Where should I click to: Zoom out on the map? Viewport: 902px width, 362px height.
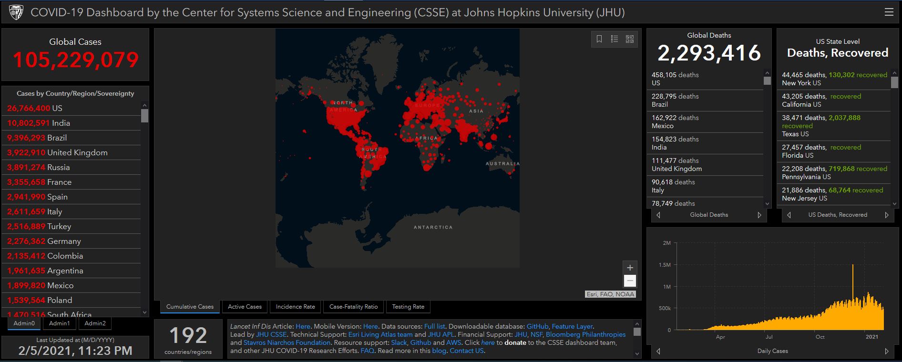tap(629, 281)
